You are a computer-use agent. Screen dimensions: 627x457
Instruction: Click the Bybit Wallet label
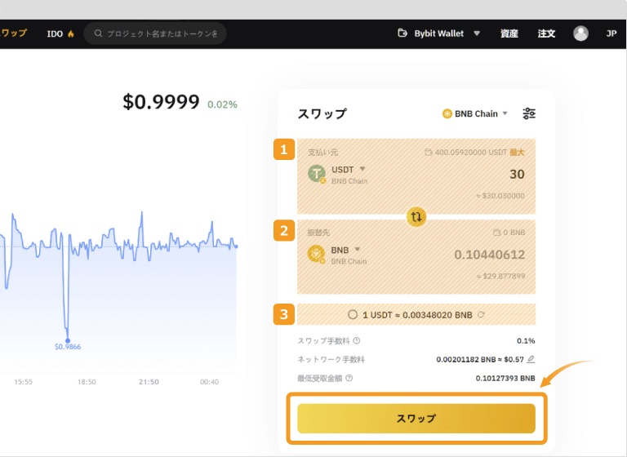tap(439, 33)
